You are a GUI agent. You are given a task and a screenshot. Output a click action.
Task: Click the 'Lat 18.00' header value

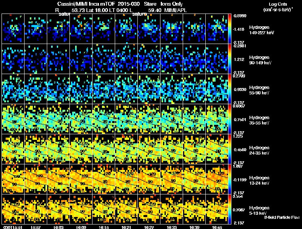[x=97, y=10]
